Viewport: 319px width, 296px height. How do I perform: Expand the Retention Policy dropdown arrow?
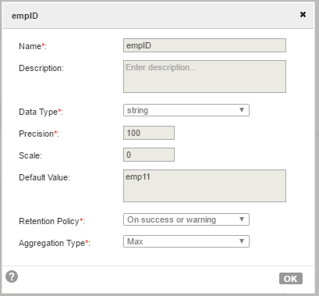tap(242, 219)
